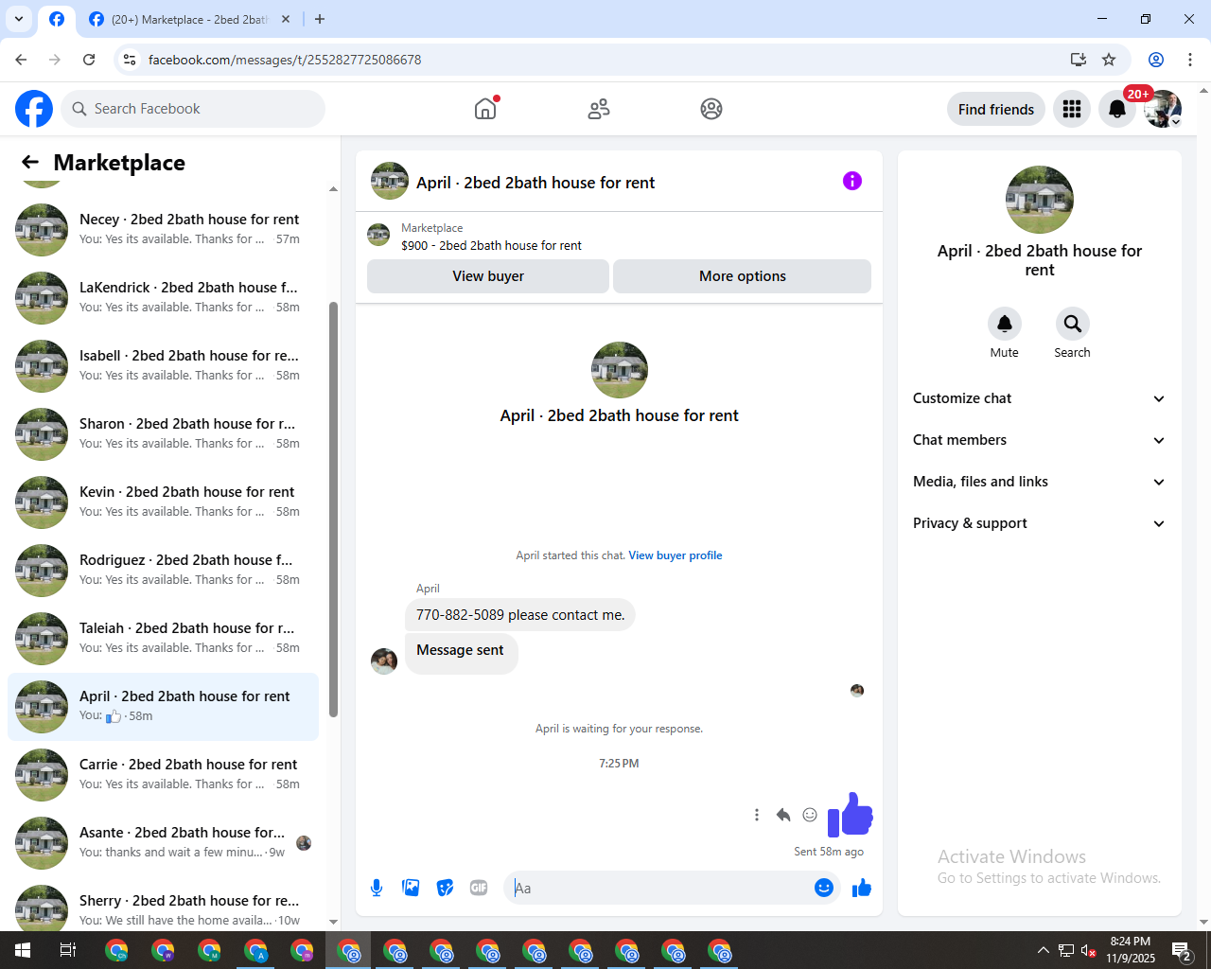Choose a GIF icon
1211x969 pixels.
pyautogui.click(x=479, y=888)
